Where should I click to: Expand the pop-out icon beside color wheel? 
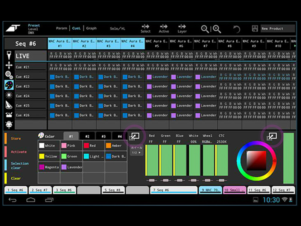tap(272, 136)
